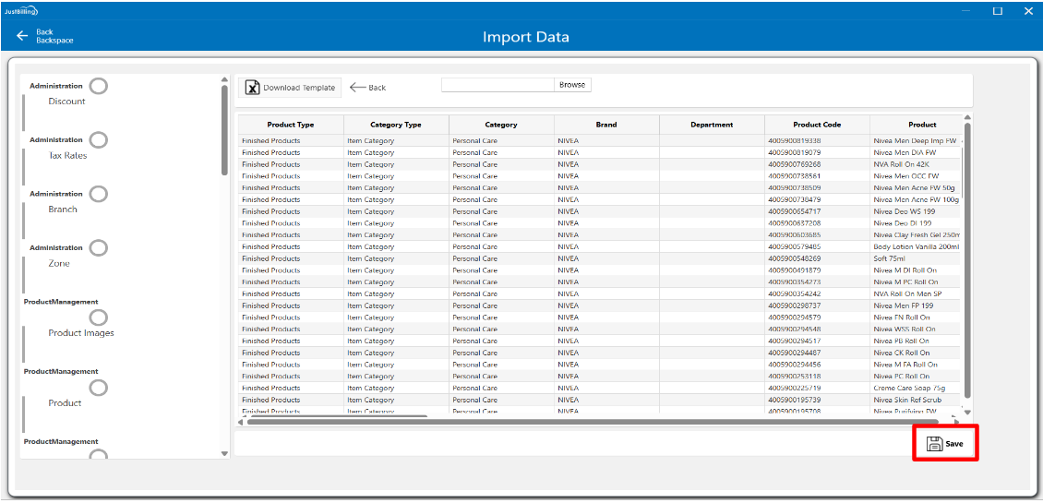Select the Product radio circle
This screenshot has width=1043, height=503.
[98, 388]
